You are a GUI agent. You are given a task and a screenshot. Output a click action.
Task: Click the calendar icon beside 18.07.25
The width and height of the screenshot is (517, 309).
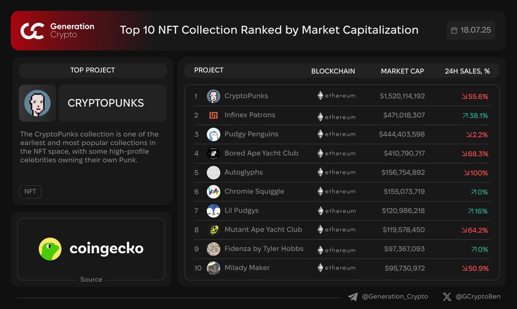[454, 31]
